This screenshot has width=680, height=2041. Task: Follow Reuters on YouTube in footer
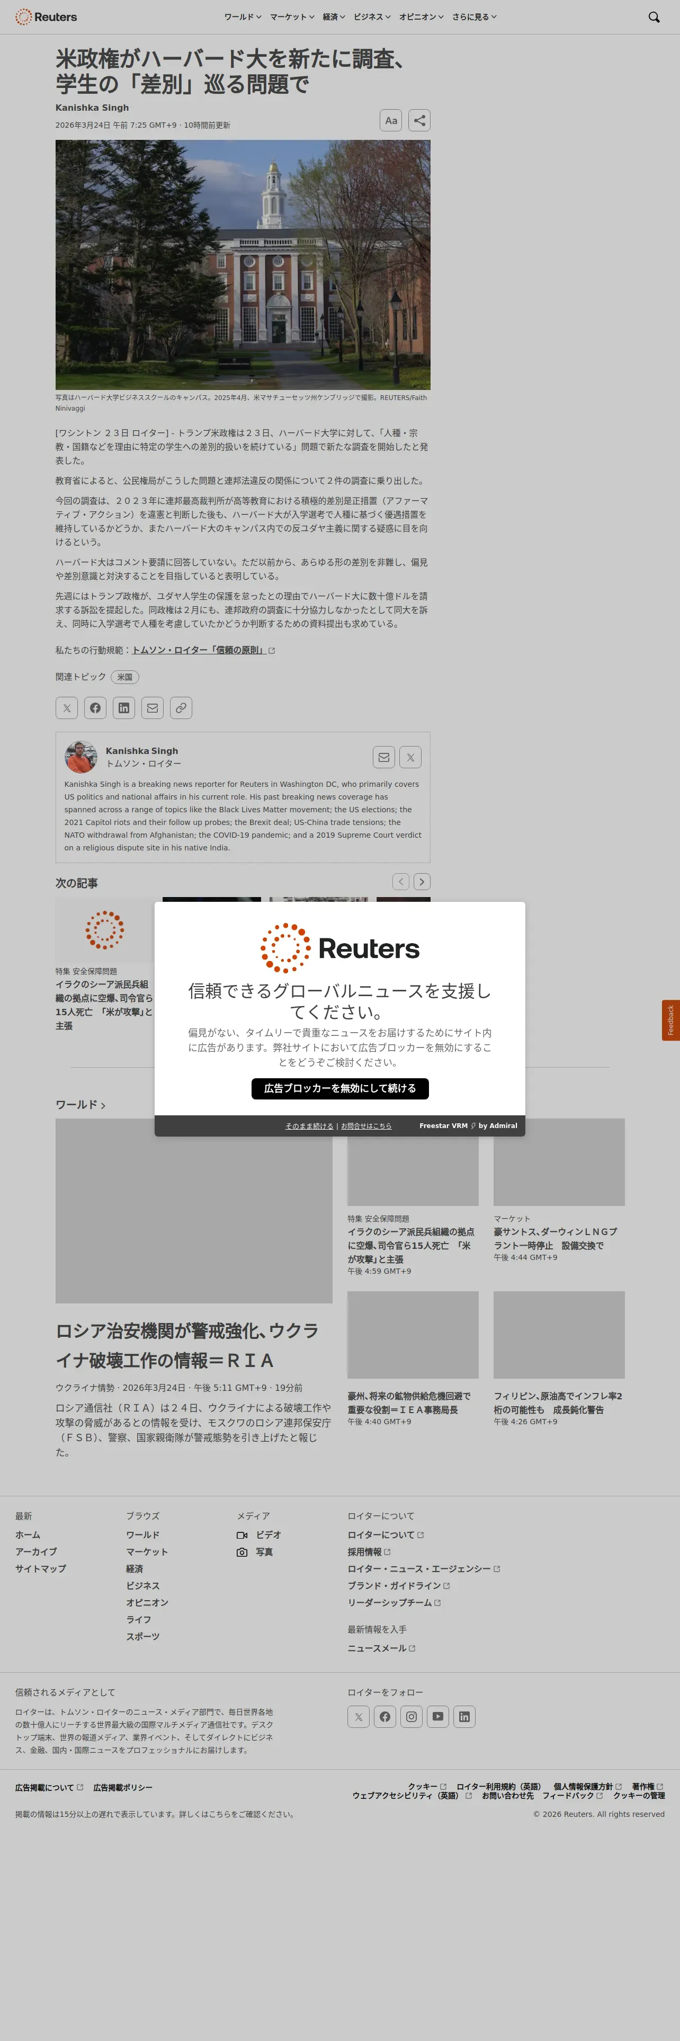(438, 1716)
